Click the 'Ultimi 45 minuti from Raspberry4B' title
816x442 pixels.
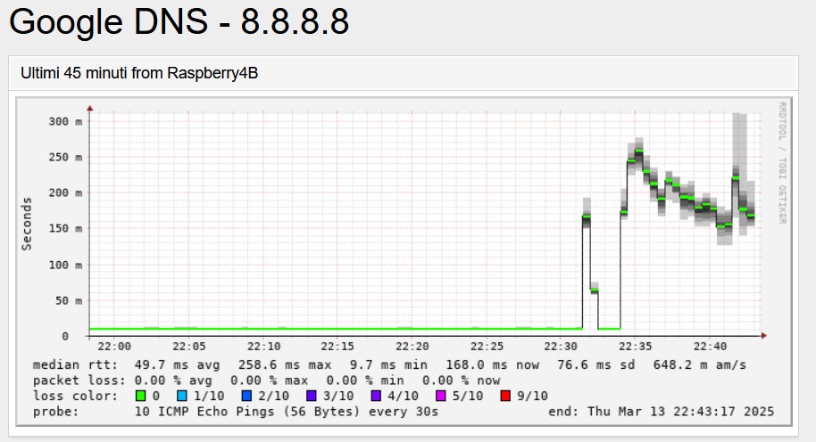(139, 73)
